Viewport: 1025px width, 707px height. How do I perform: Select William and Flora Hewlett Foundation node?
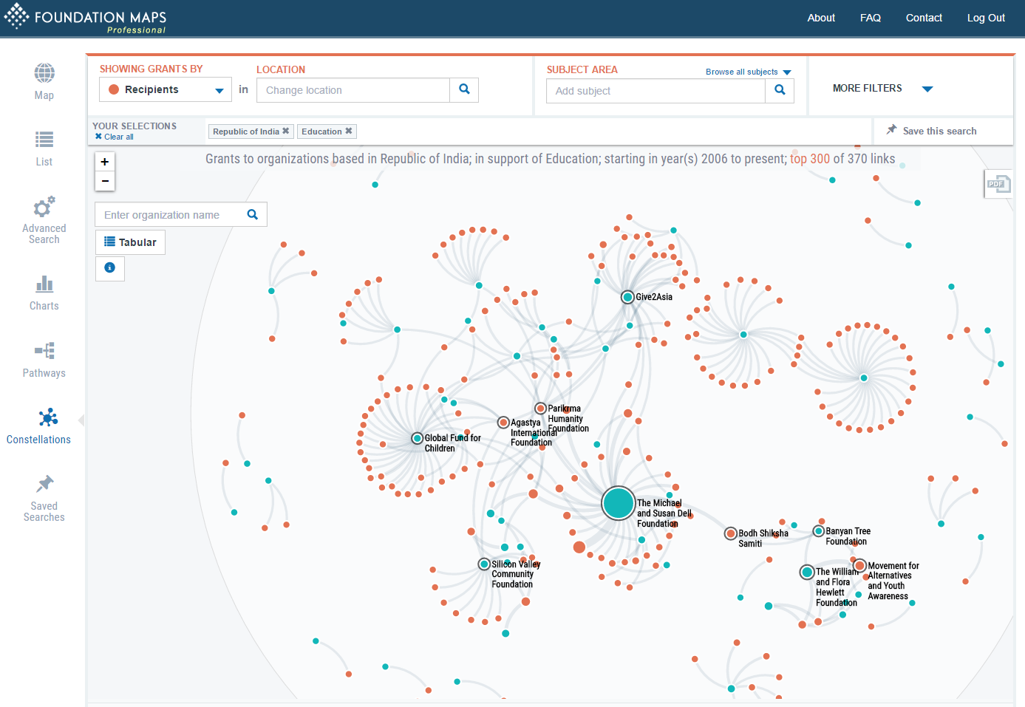tap(808, 572)
